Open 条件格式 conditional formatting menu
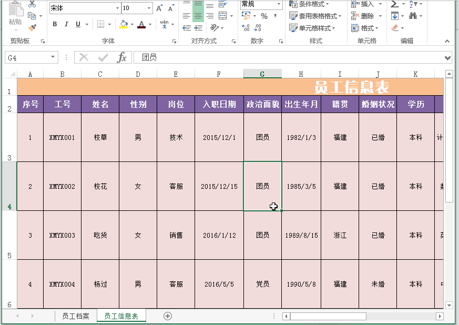The height and width of the screenshot is (325, 459). (309, 4)
